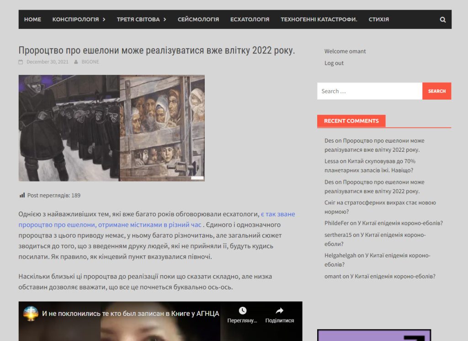The width and height of the screenshot is (468, 341).
Task: Open the Есхатологія menu item
Action: (250, 19)
